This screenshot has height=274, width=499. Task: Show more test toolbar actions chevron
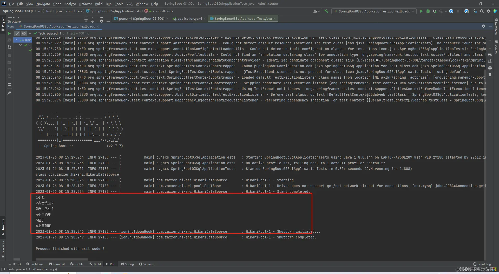(30, 33)
